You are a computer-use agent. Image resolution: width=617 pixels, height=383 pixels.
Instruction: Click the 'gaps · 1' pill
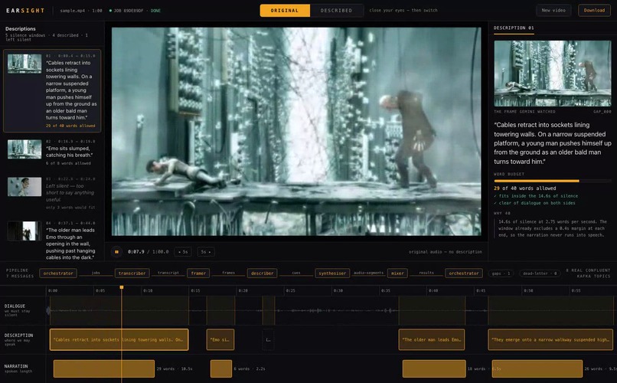coord(501,273)
